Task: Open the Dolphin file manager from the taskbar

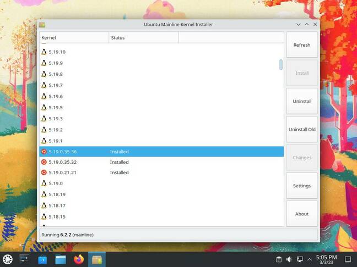Action: (61, 260)
